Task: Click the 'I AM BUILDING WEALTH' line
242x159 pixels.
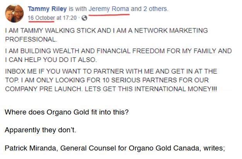Action: [x=118, y=51]
